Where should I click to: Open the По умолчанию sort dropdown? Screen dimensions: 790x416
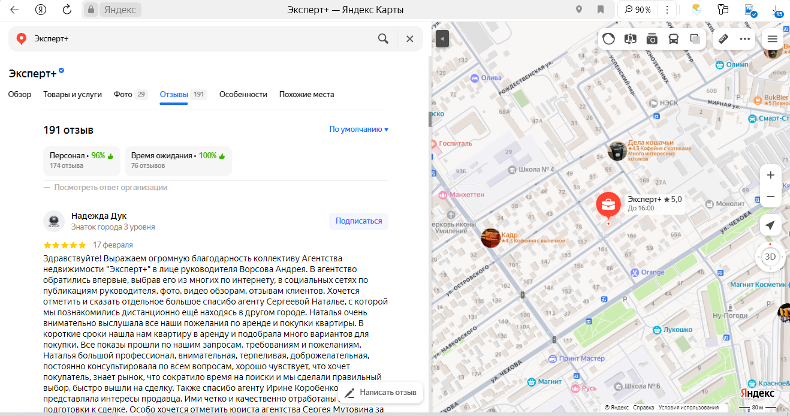pyautogui.click(x=358, y=129)
